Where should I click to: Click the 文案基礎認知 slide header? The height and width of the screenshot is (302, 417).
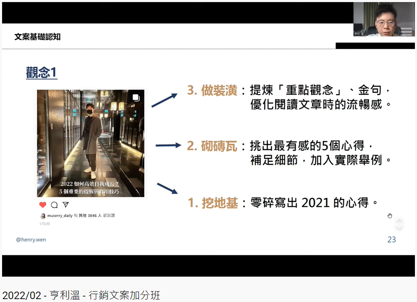[38, 37]
